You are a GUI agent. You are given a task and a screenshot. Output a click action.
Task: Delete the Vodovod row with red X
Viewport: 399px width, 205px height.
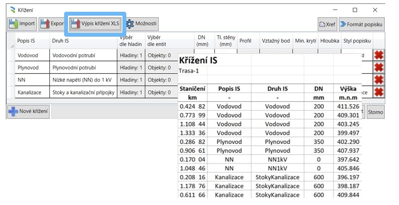tap(378, 55)
